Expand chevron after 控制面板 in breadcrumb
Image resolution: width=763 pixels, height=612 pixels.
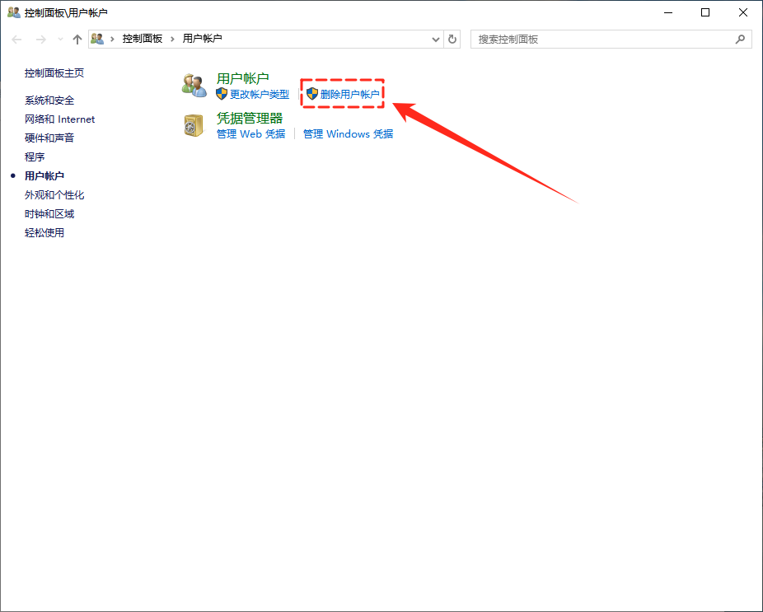pyautogui.click(x=172, y=39)
